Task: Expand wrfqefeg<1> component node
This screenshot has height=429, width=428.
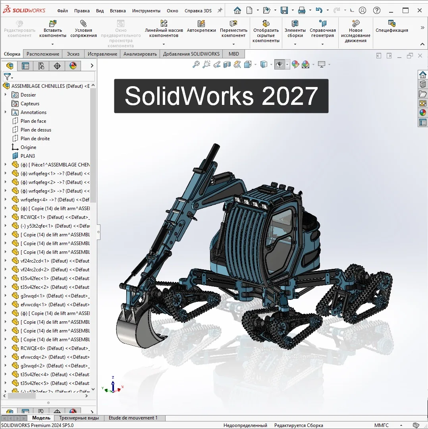Action: pyautogui.click(x=5, y=173)
